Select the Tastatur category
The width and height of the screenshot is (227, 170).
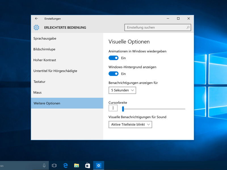tap(67, 82)
